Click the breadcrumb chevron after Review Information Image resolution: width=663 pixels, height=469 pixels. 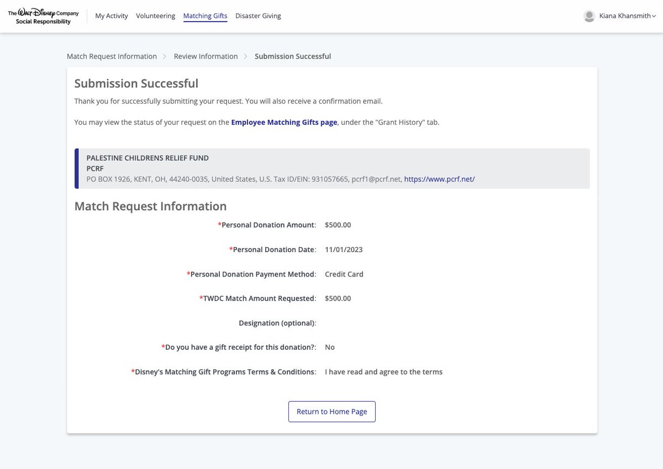coord(246,56)
